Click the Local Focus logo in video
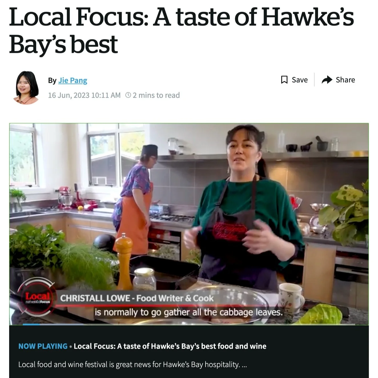Screen dimensions: 378x378 (37, 297)
